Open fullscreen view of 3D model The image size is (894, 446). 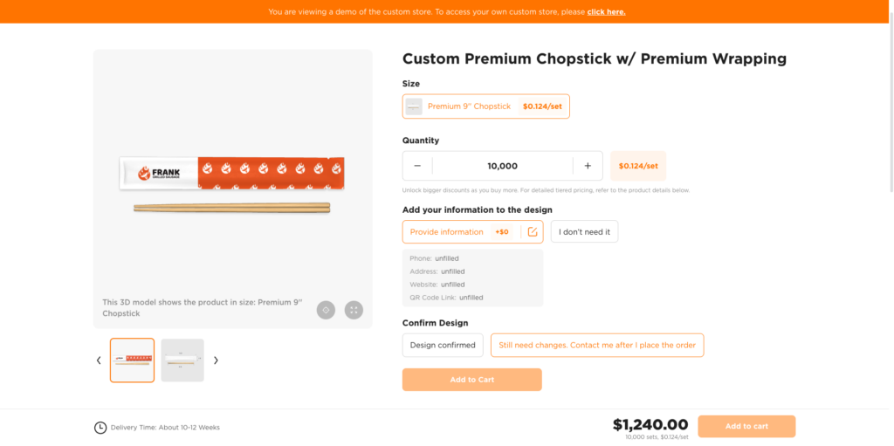coord(354,310)
